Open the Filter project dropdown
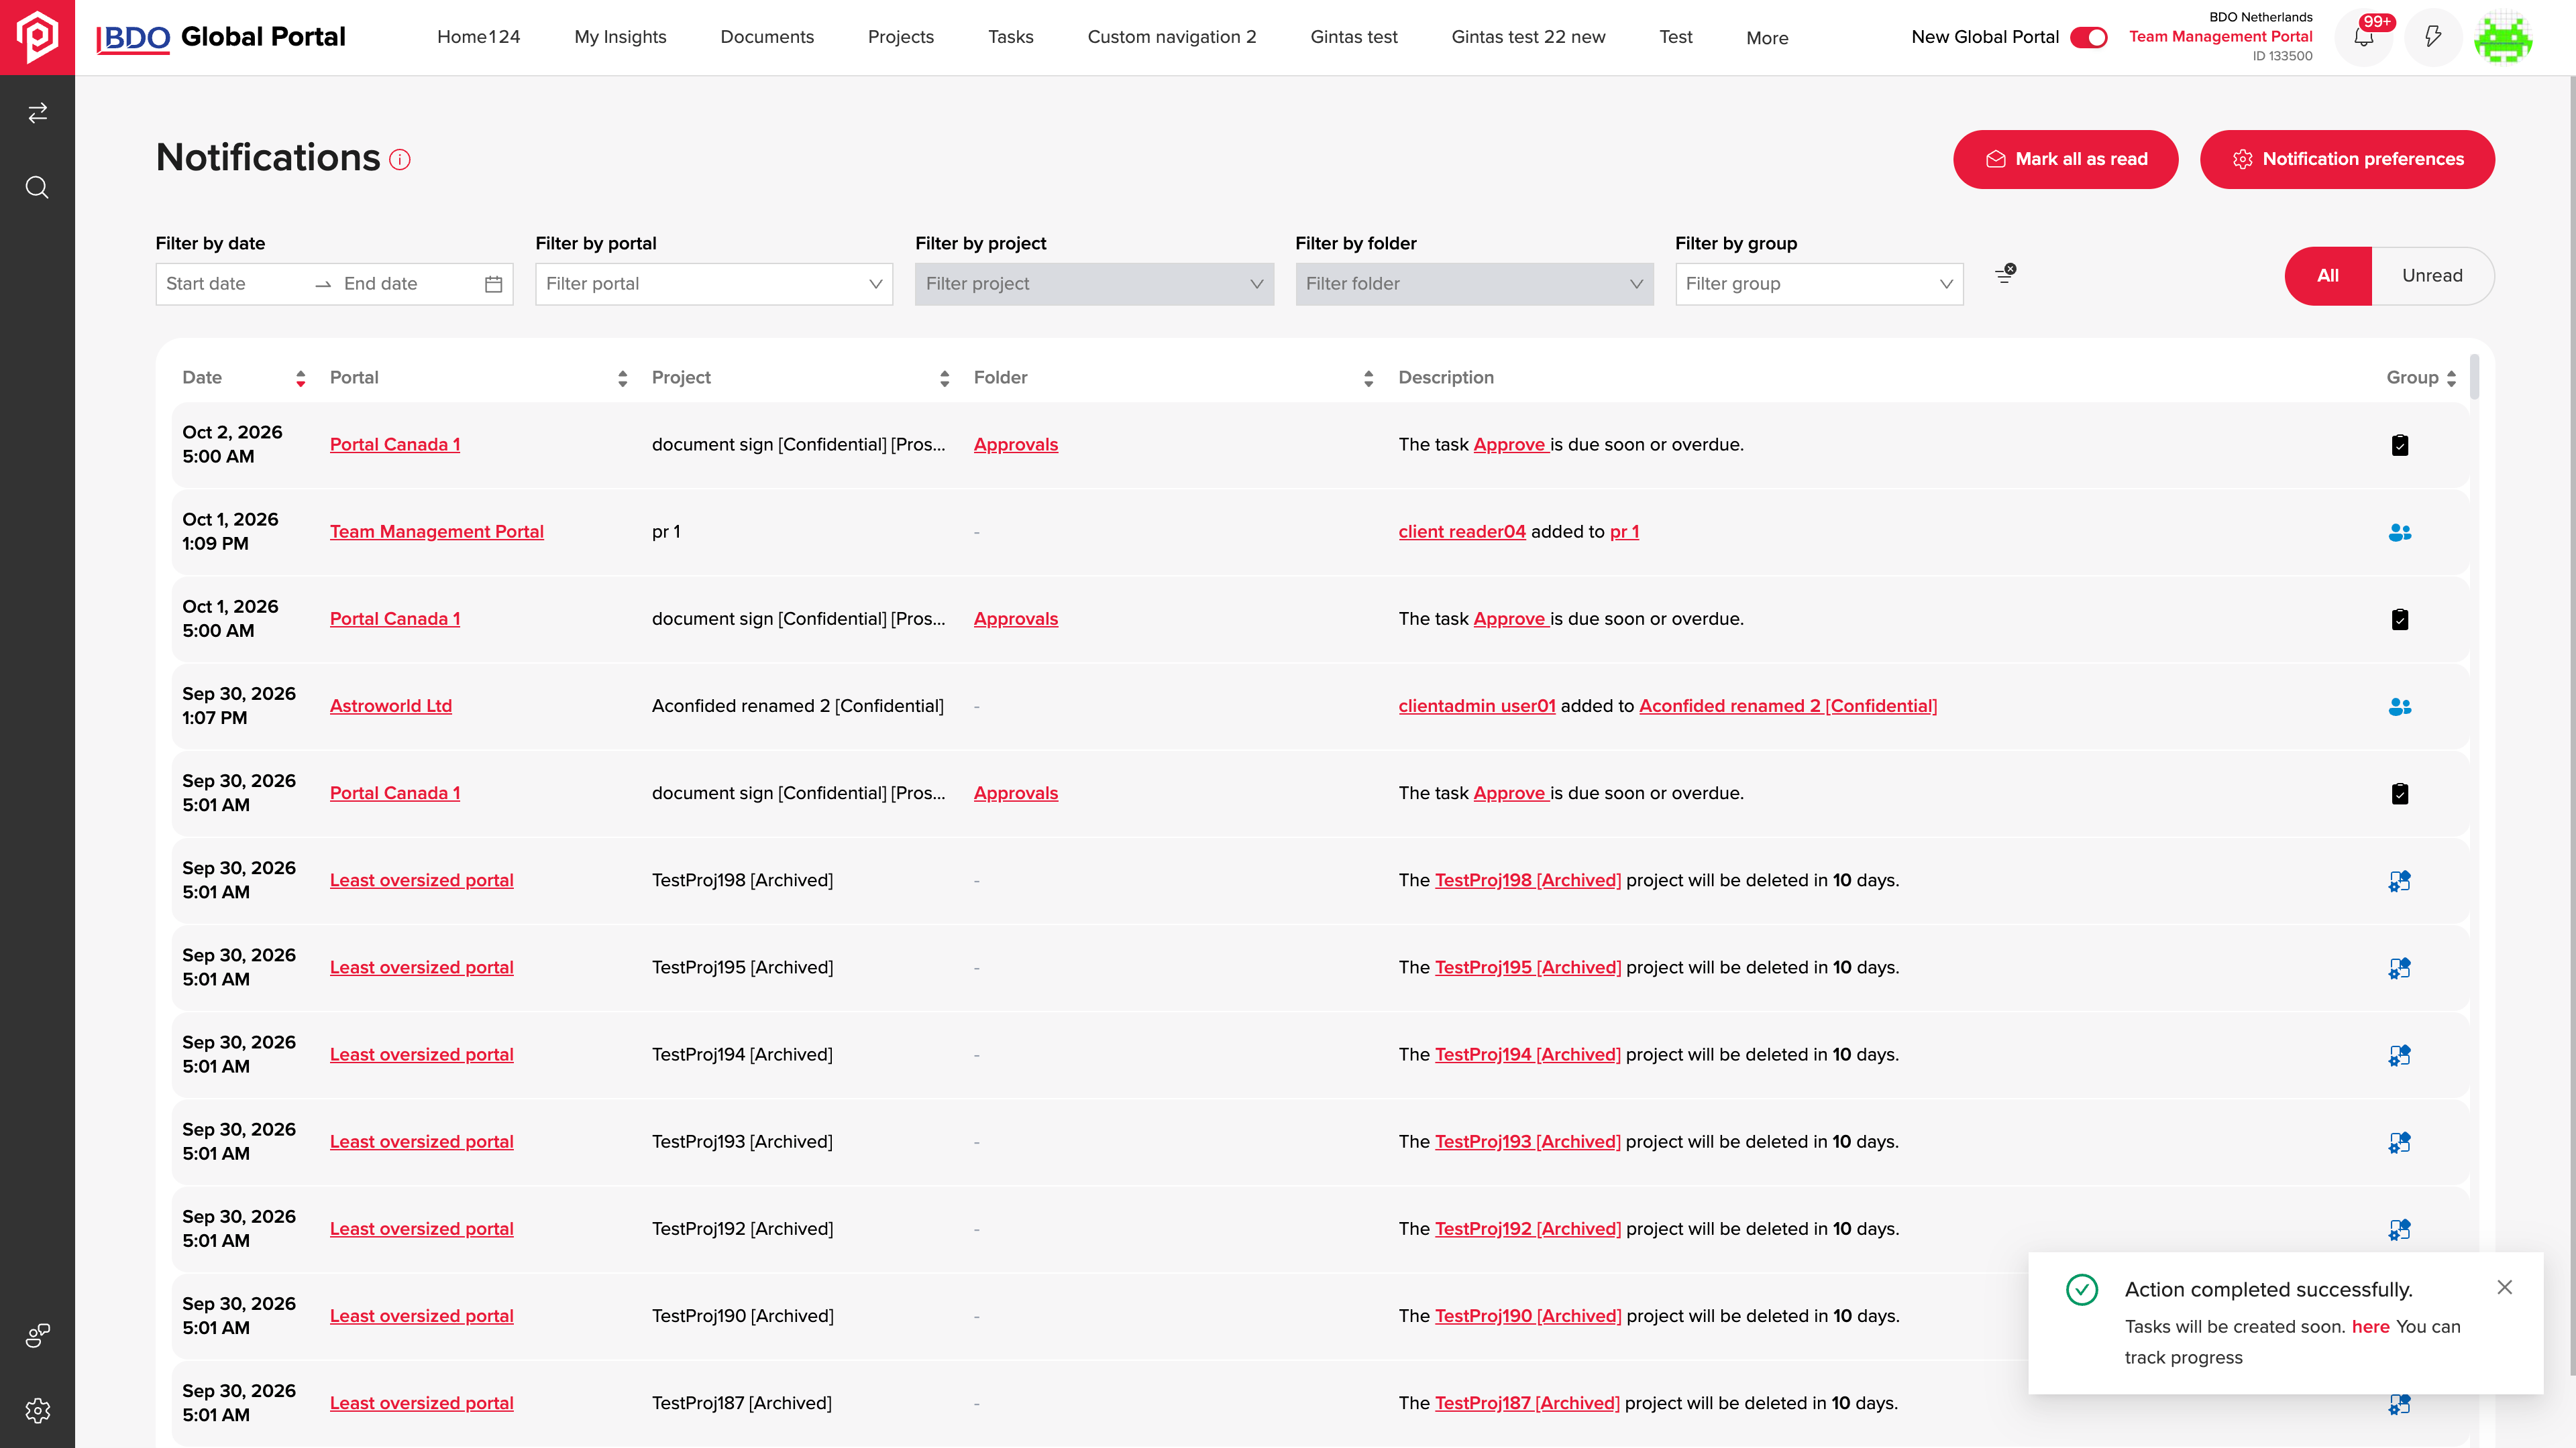This screenshot has height=1448, width=2576. tap(1094, 284)
